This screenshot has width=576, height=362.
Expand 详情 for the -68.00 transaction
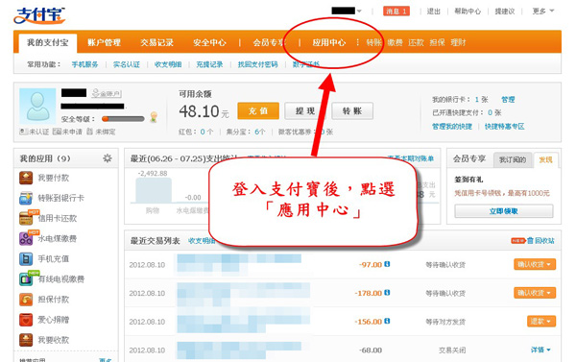pos(540,350)
